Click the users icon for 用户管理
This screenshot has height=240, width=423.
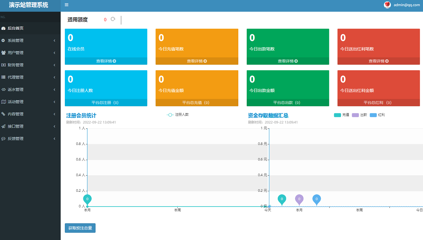(3, 53)
